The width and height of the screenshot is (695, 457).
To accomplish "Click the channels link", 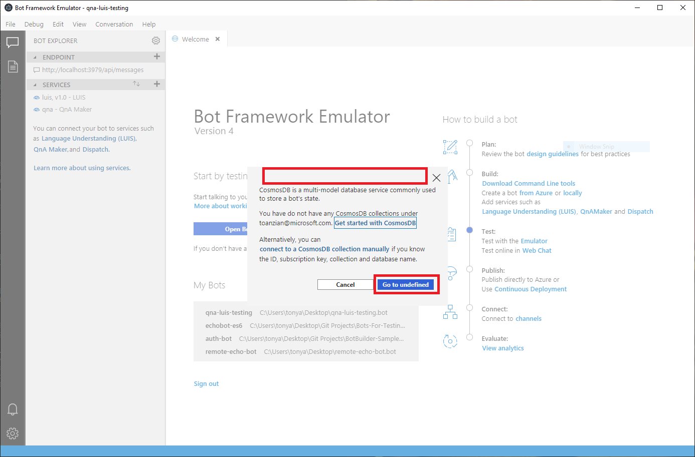I will click(529, 318).
